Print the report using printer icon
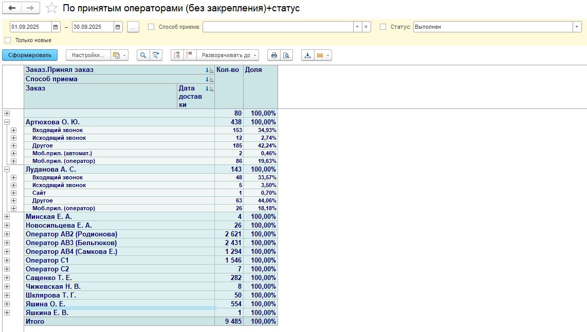 tap(274, 55)
